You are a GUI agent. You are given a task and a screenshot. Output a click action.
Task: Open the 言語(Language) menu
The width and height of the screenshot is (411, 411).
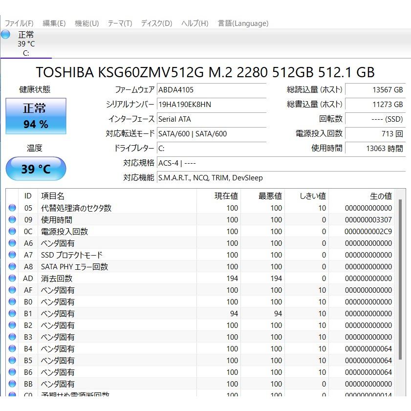243,23
